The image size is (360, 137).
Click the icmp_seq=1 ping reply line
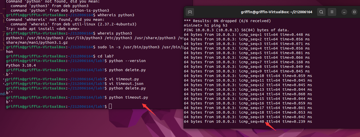click(247, 35)
